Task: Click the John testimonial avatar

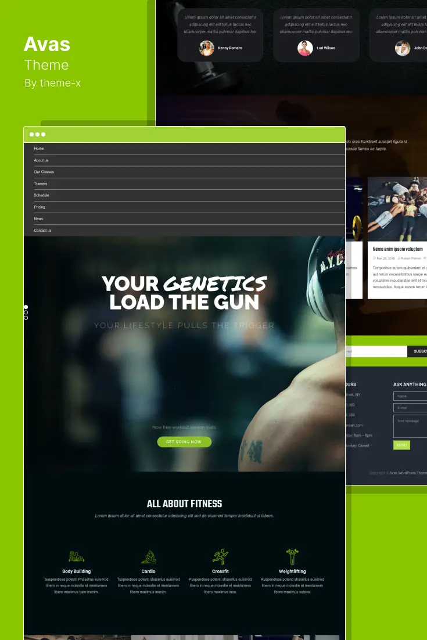Action: click(x=403, y=48)
